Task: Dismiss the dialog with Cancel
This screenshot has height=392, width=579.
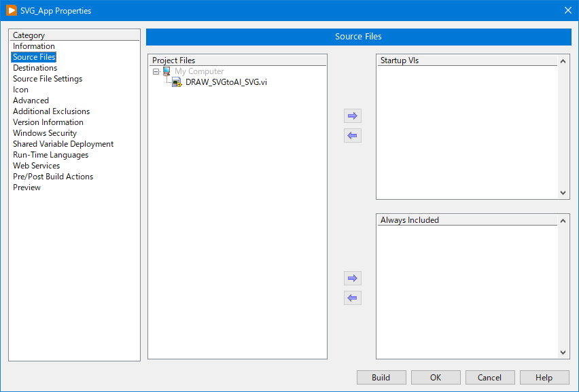Action: click(490, 377)
